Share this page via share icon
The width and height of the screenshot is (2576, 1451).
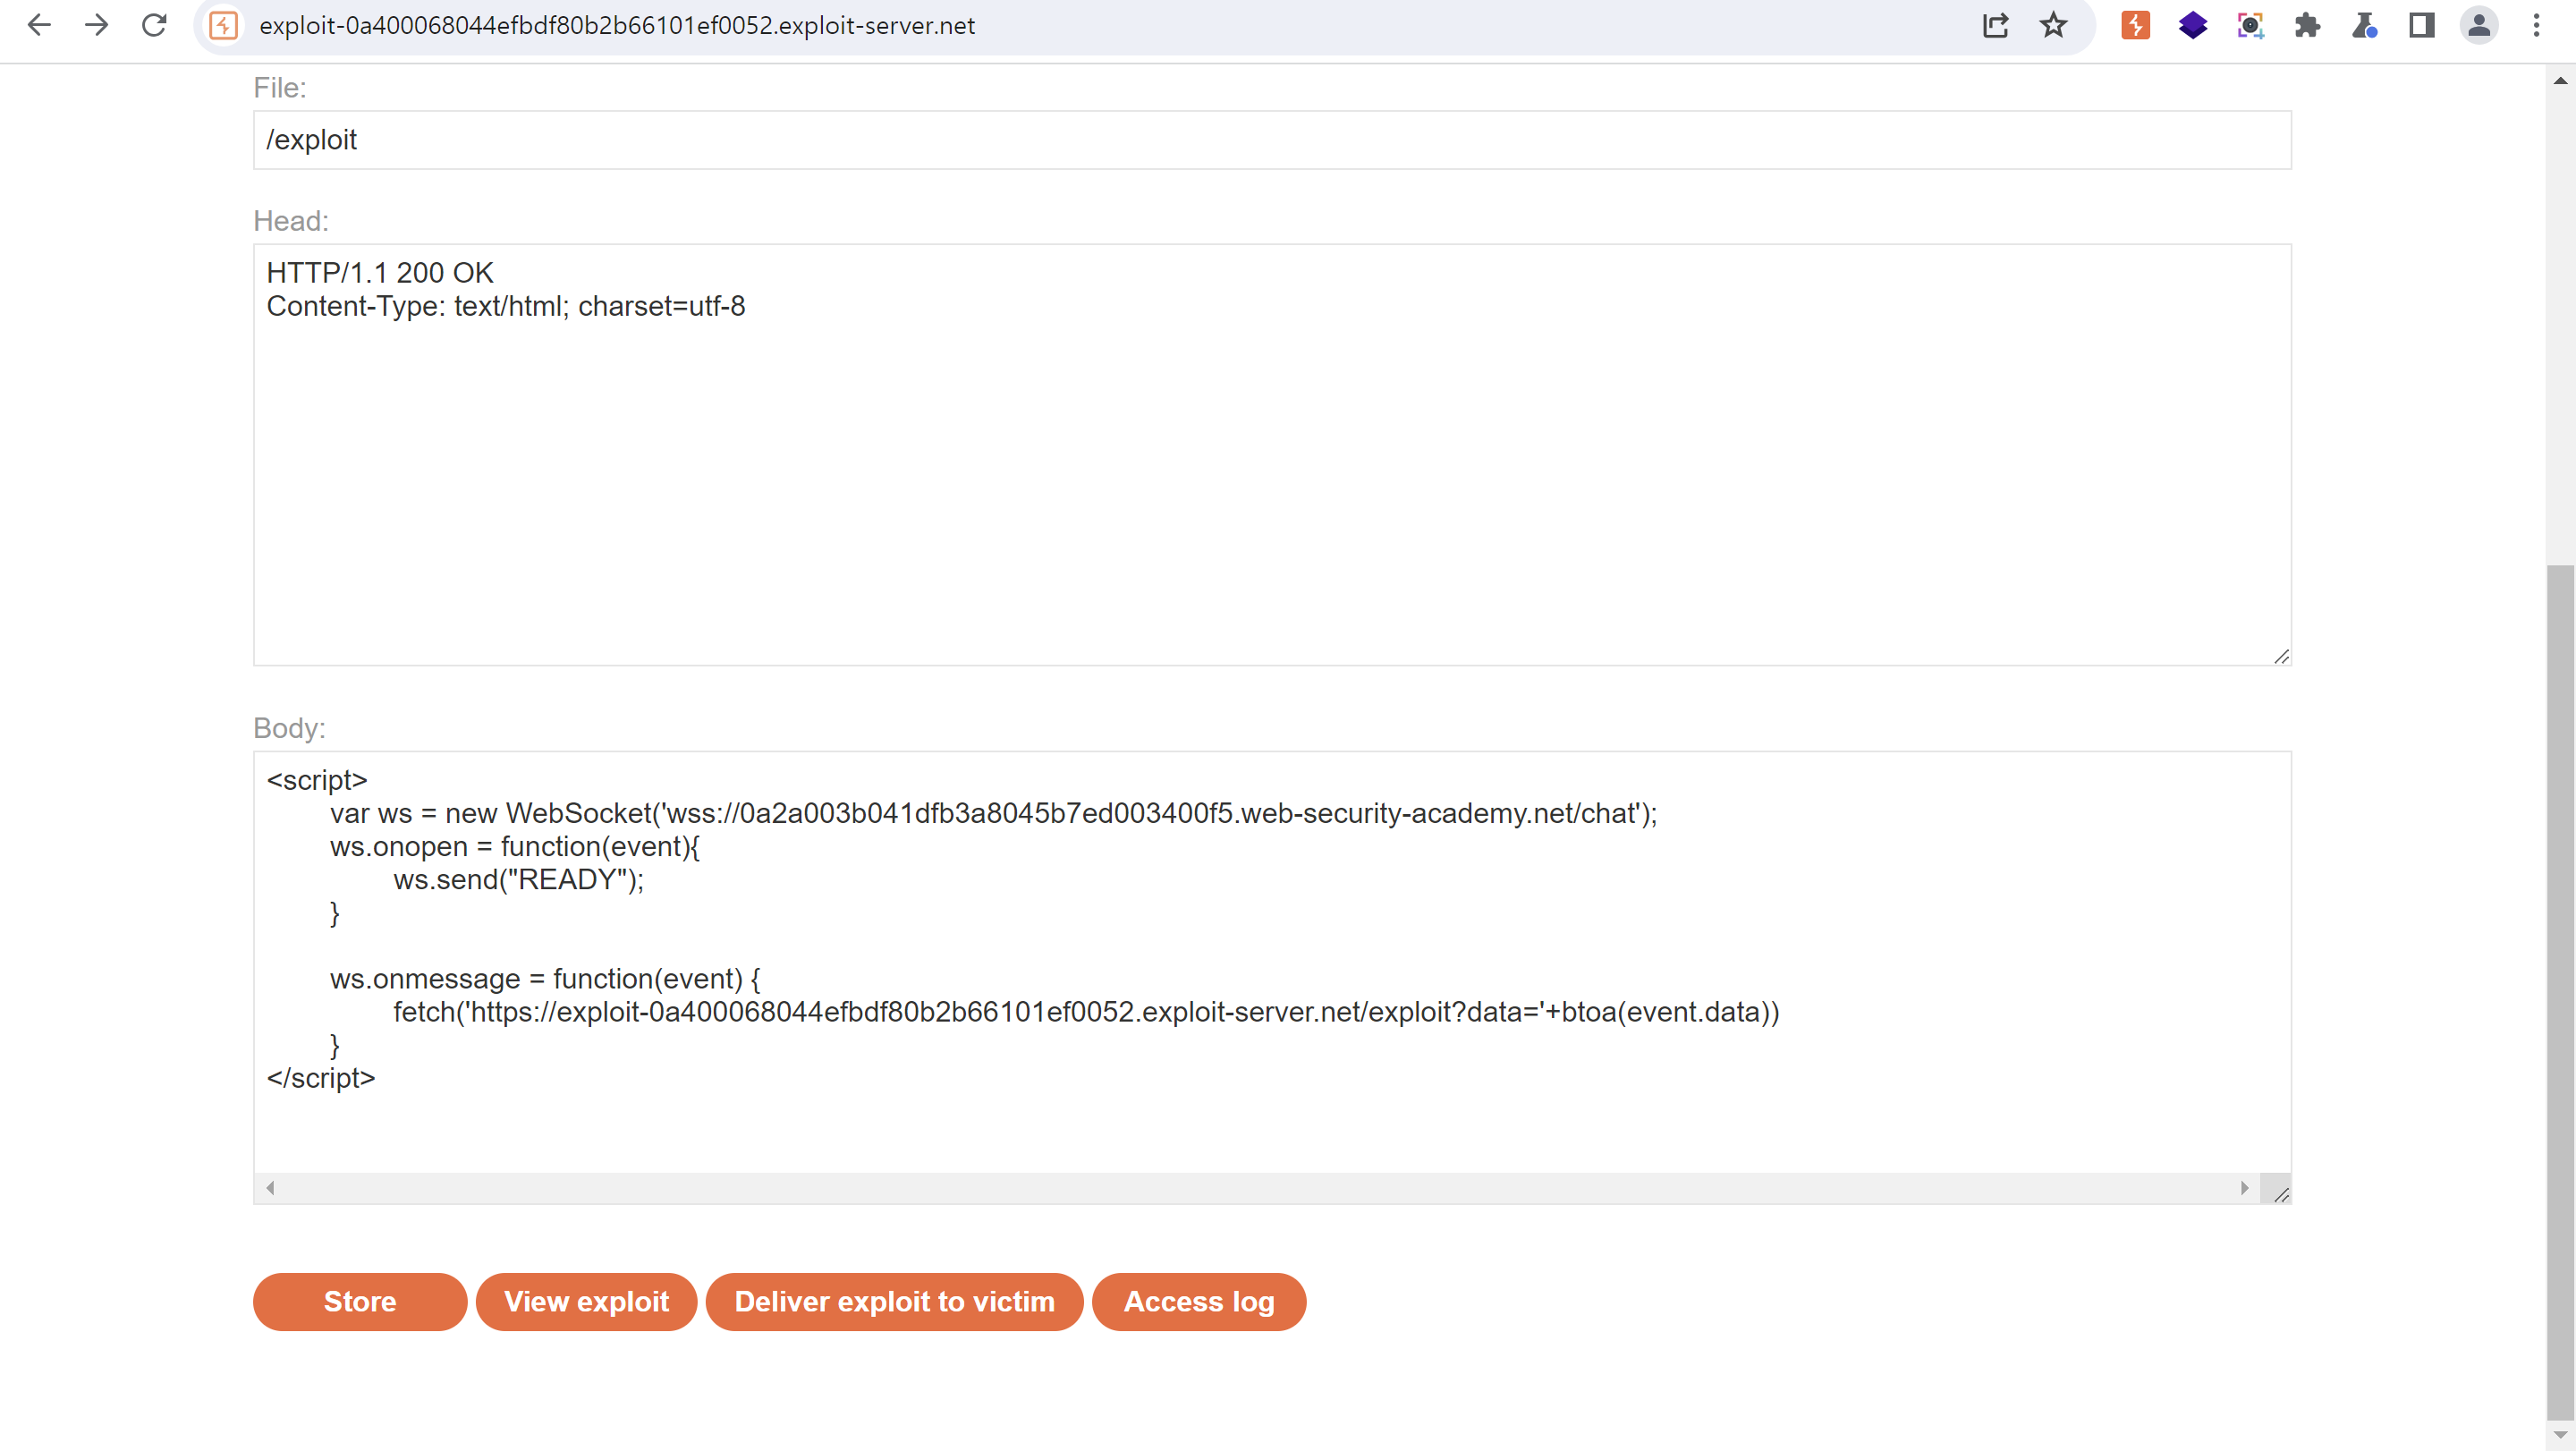[1996, 25]
